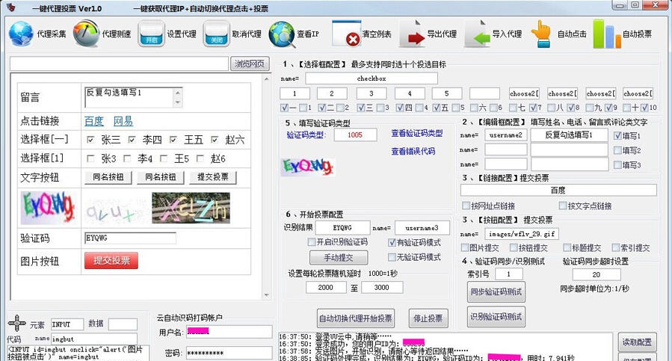Click the first 同名按钮 button

tap(108, 177)
